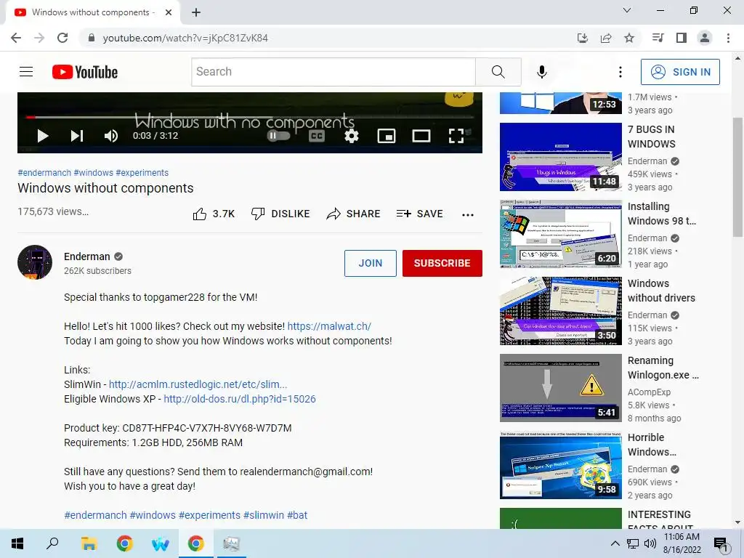Bookmark this tab star
Image resolution: width=744 pixels, height=558 pixels.
(629, 38)
